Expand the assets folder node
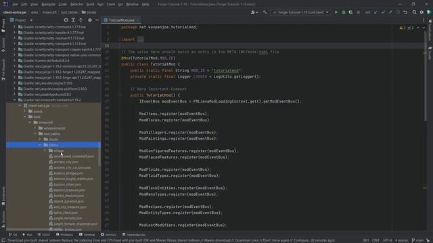Viewport: 433px width, 243px height. (x=25, y=111)
